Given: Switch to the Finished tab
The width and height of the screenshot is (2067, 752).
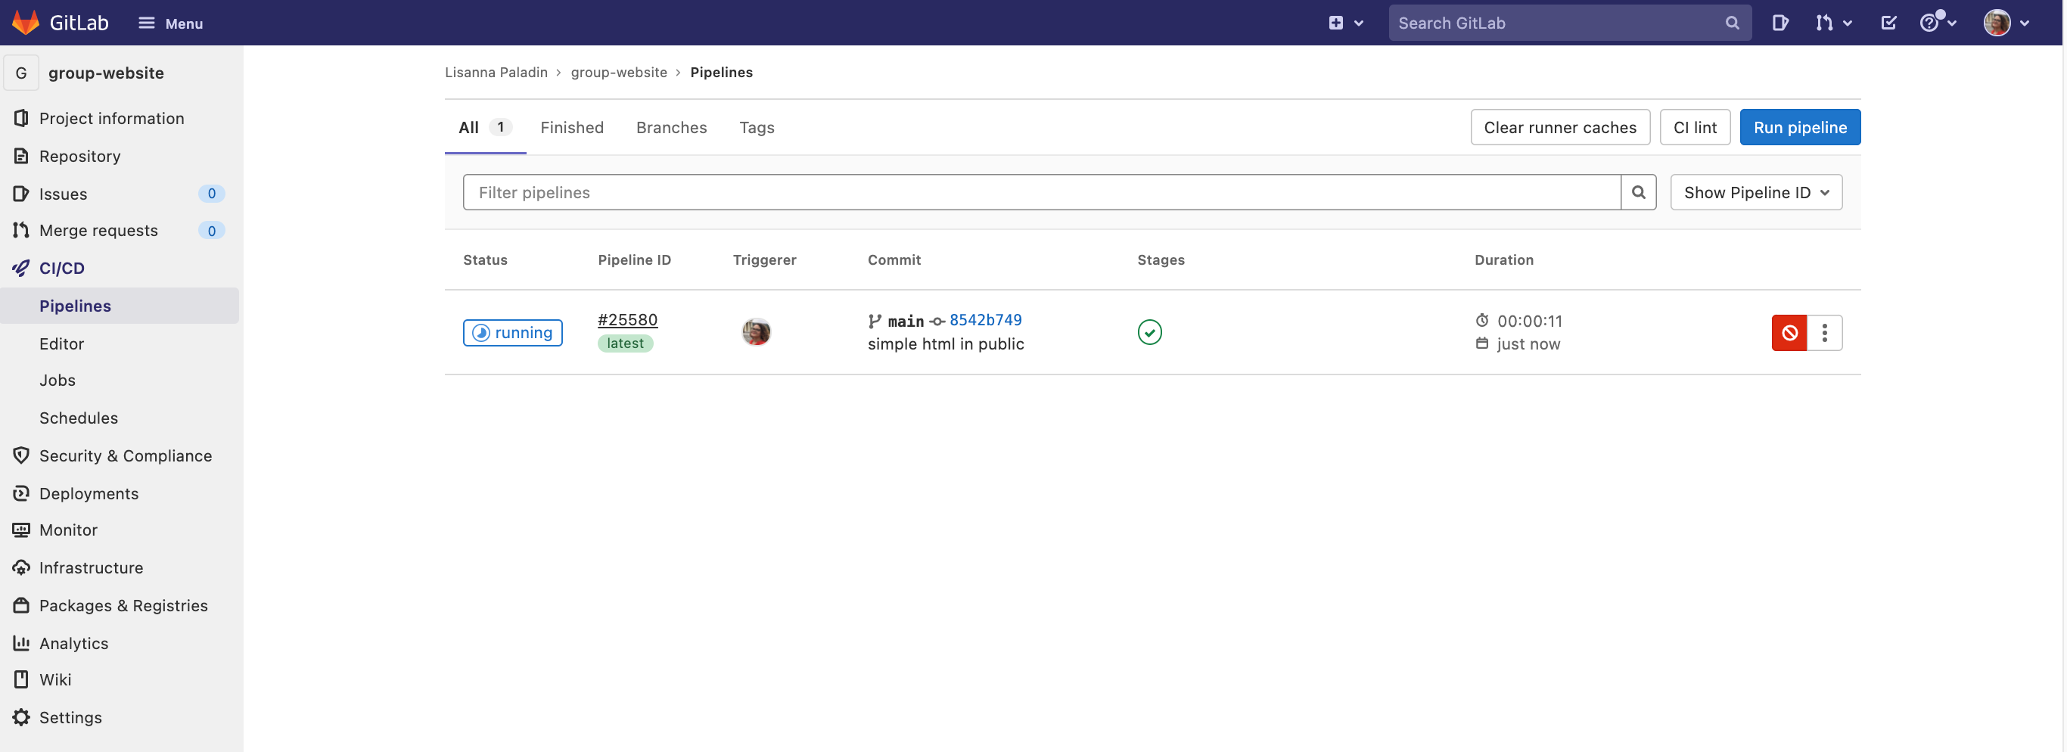Looking at the screenshot, I should (x=571, y=127).
